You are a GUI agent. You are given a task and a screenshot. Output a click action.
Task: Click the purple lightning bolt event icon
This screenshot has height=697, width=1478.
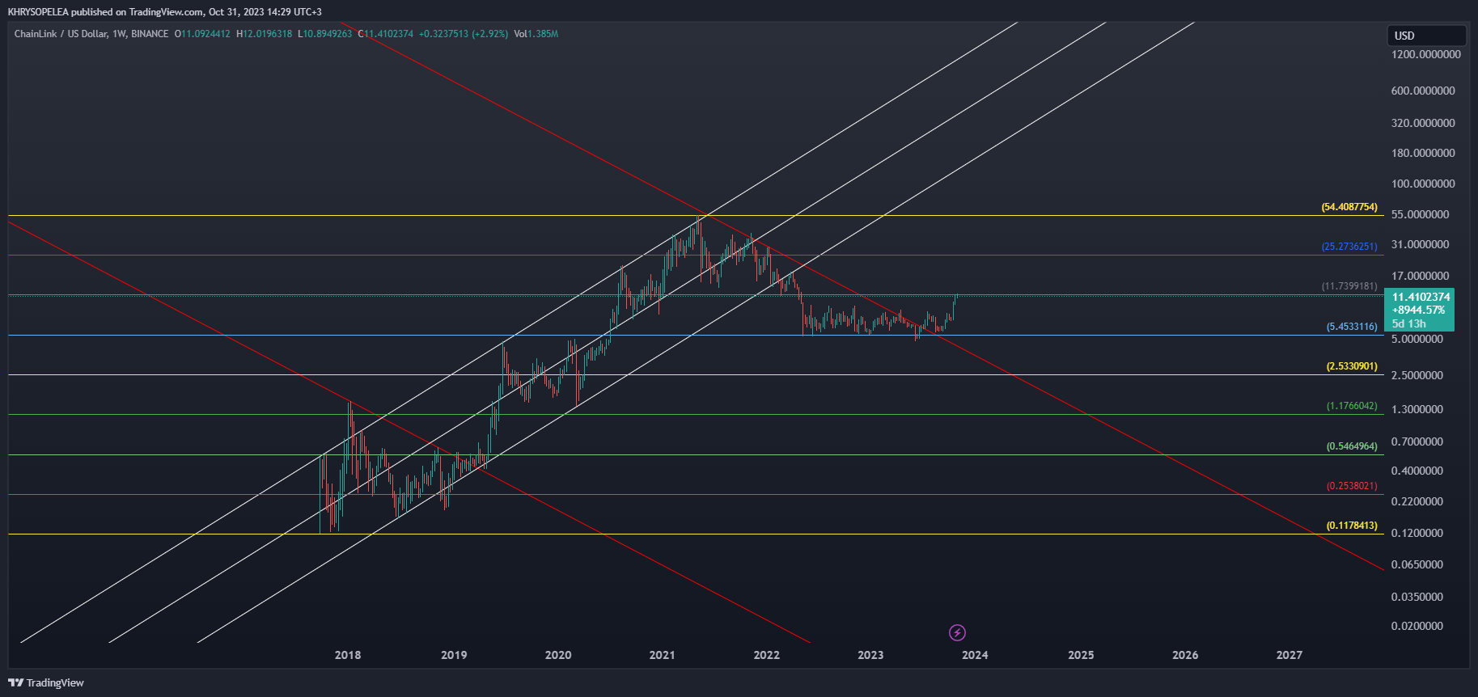pos(957,632)
